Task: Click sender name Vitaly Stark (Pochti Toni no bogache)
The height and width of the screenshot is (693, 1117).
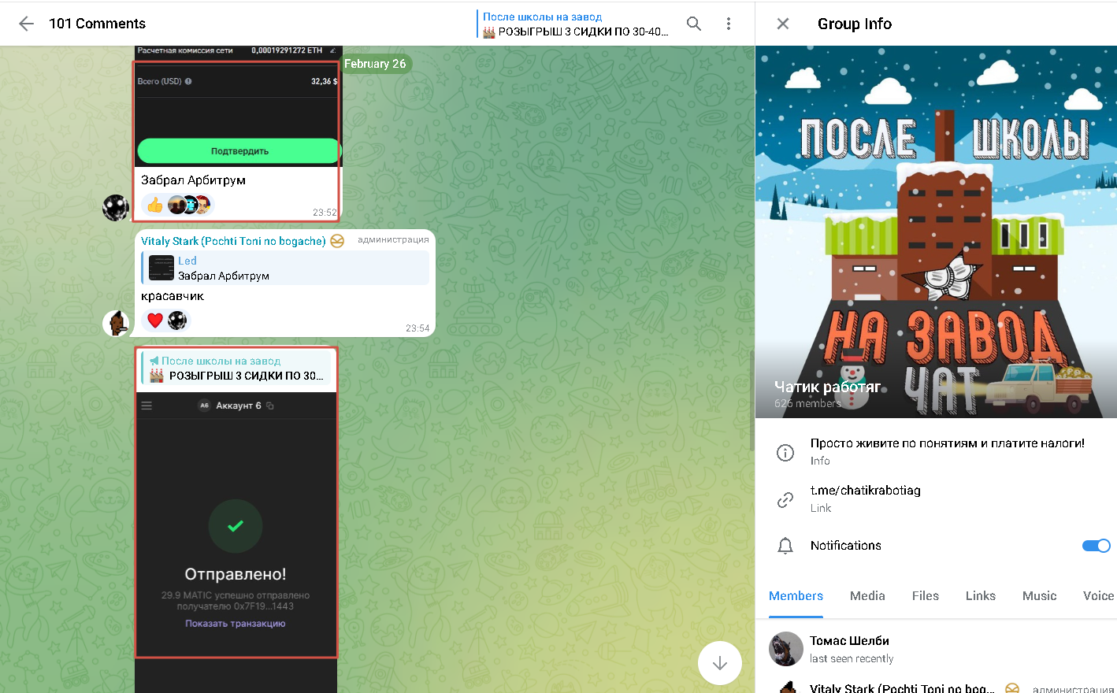Action: (x=233, y=241)
